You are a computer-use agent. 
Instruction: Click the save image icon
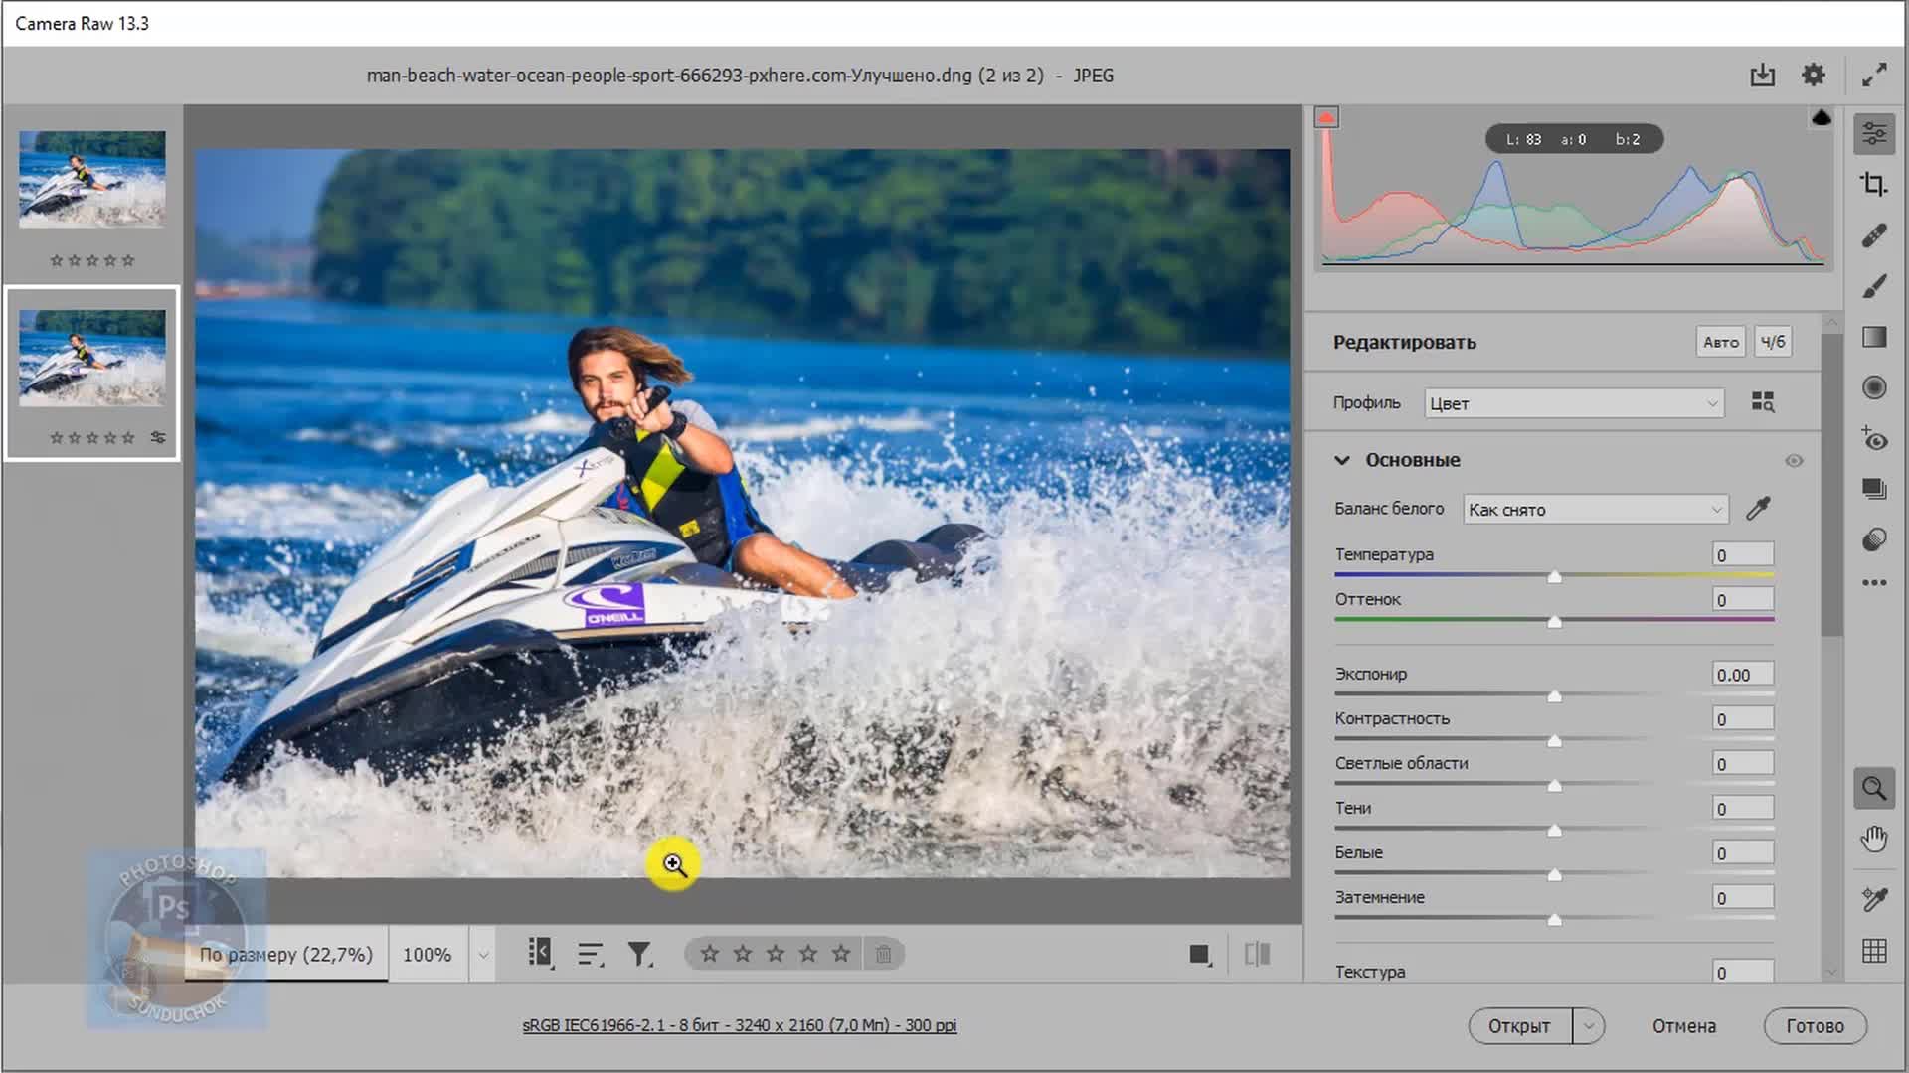pos(1762,75)
